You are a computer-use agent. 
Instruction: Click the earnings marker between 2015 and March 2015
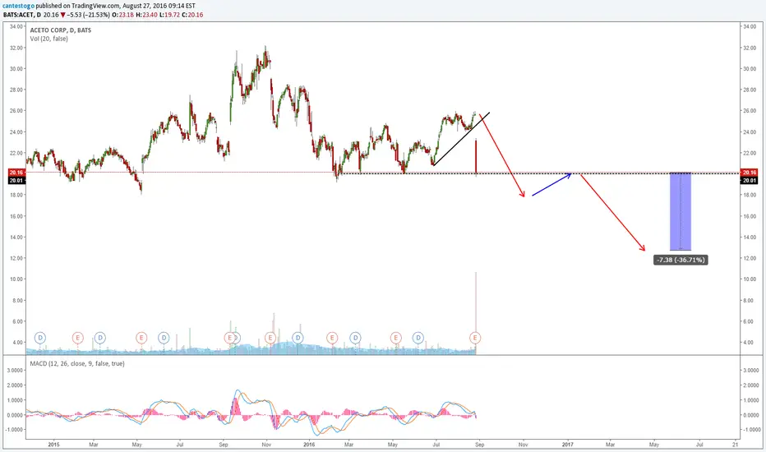(77, 338)
